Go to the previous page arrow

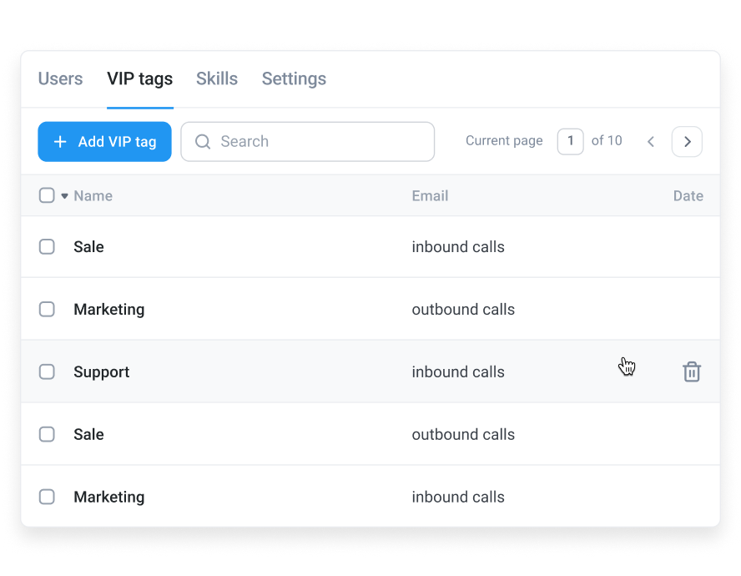(x=651, y=142)
